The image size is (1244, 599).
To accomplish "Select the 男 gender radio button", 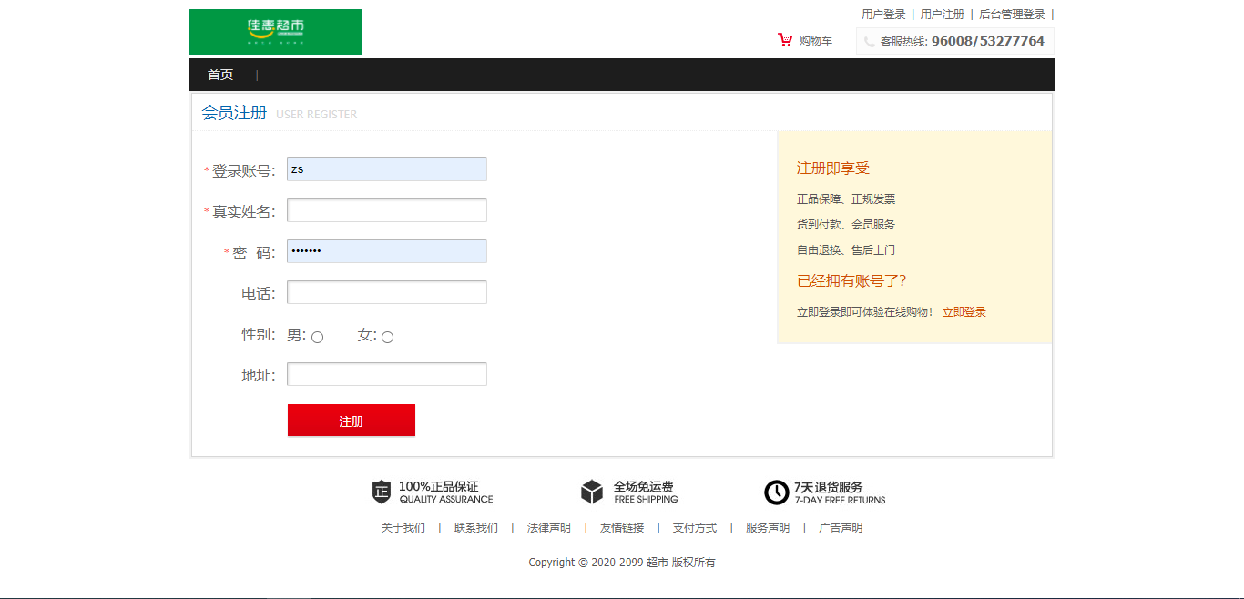I will click(318, 338).
